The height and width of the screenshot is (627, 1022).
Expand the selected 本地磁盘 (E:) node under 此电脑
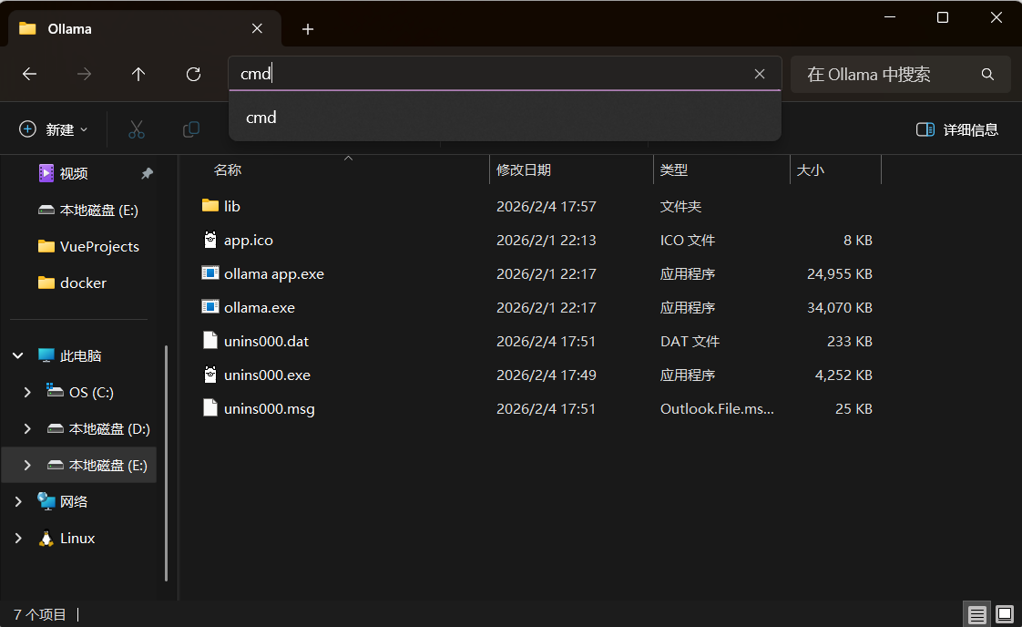coord(27,465)
